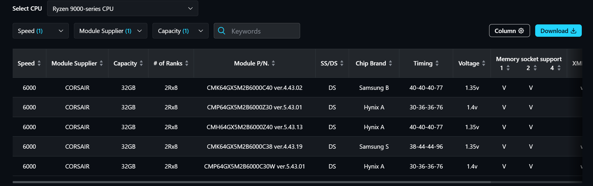593x186 pixels.
Task: Click the search magnifier icon
Action: pyautogui.click(x=222, y=31)
